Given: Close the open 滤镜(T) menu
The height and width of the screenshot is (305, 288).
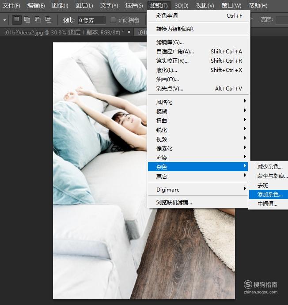Looking at the screenshot, I should pos(159,5).
